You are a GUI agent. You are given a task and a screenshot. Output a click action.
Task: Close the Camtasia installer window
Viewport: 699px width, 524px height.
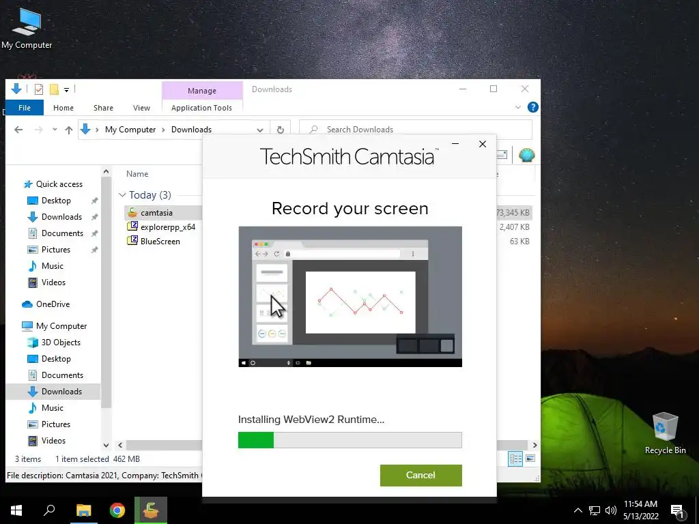483,144
